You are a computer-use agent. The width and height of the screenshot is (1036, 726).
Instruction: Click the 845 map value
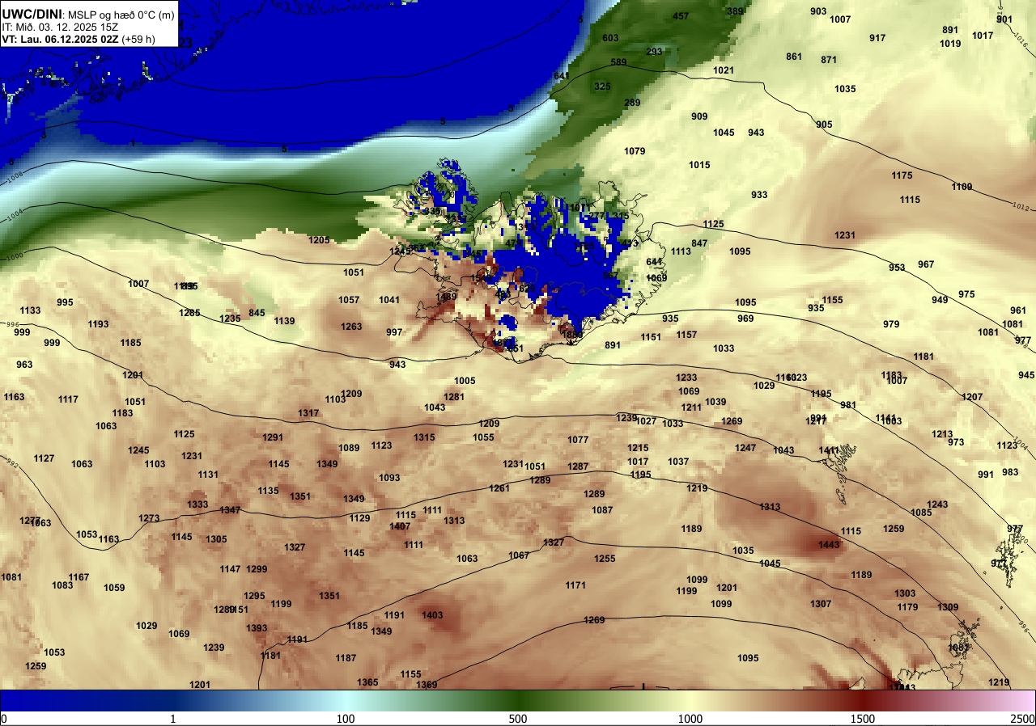click(x=257, y=313)
